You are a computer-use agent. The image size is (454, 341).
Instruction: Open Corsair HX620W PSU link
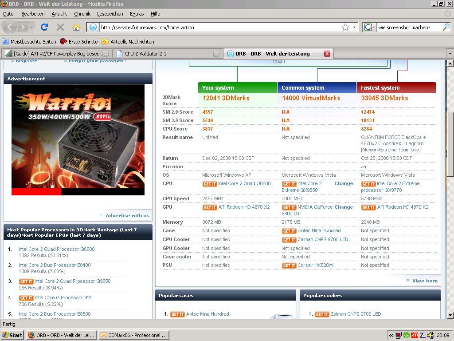316,265
